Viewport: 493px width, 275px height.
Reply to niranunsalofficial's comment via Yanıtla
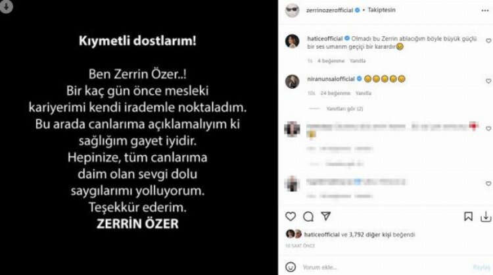[363, 93]
